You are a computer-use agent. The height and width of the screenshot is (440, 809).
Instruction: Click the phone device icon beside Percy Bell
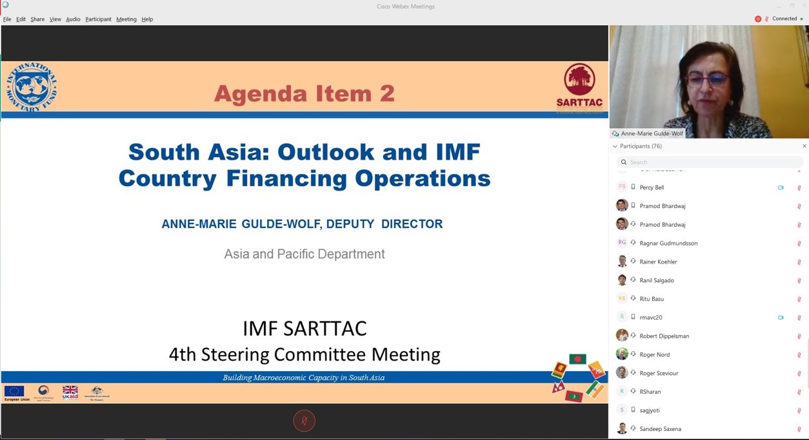click(x=633, y=187)
